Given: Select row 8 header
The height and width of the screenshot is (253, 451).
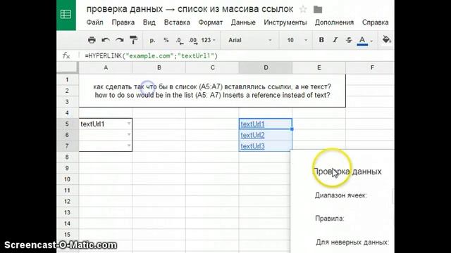Looking at the screenshot, I should 67,157.
